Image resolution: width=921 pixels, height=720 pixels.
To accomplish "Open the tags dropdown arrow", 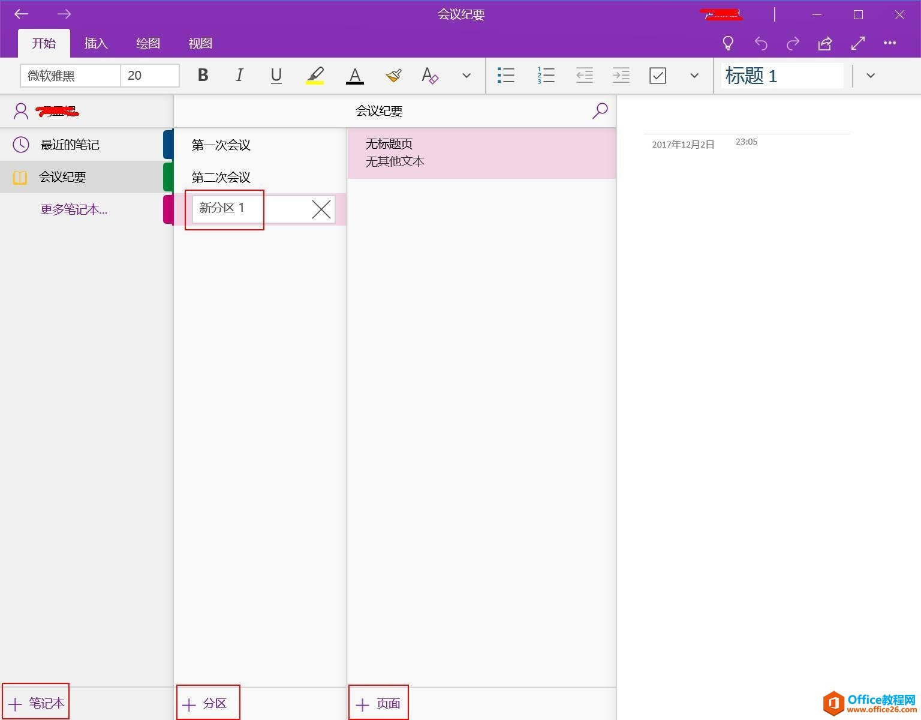I will pyautogui.click(x=694, y=76).
